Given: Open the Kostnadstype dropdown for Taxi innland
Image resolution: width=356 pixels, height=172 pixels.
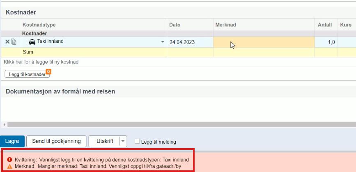Looking at the screenshot, I should [x=163, y=42].
